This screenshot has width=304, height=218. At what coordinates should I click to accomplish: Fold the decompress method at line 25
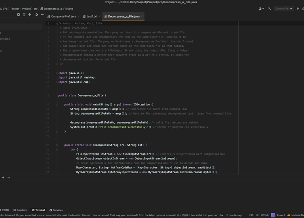click(x=57, y=145)
